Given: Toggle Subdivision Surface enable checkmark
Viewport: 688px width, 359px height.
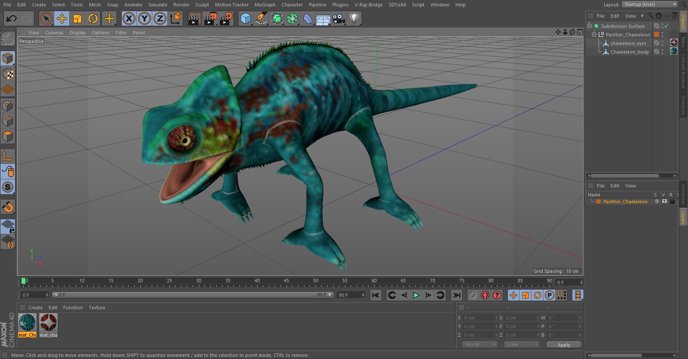Looking at the screenshot, I should click(666, 26).
